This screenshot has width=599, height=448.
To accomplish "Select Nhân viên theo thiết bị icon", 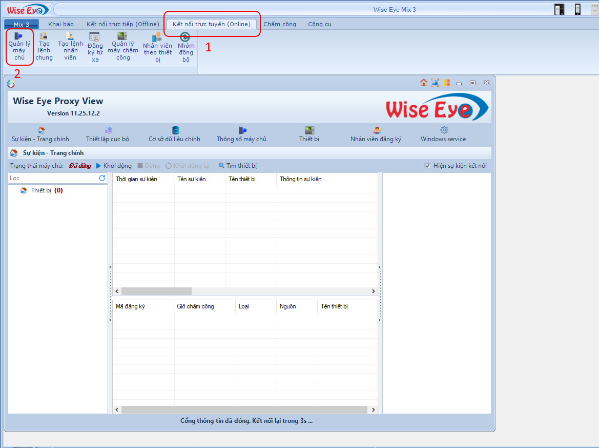I will [157, 47].
